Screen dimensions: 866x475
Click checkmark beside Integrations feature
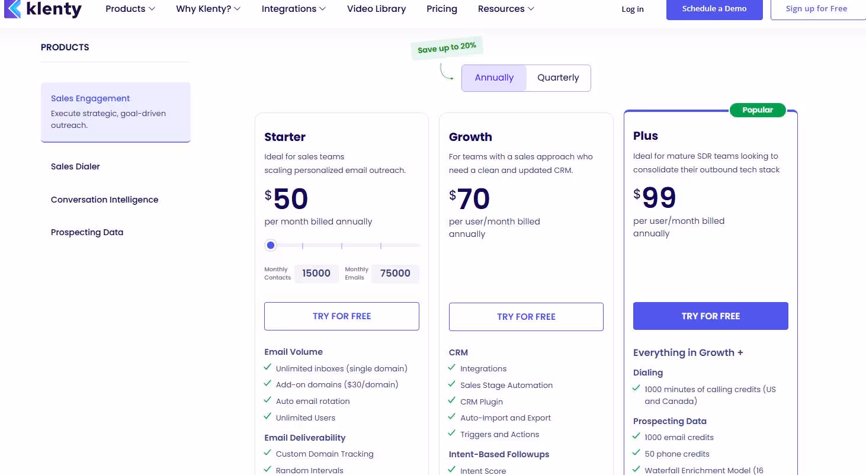(x=453, y=368)
